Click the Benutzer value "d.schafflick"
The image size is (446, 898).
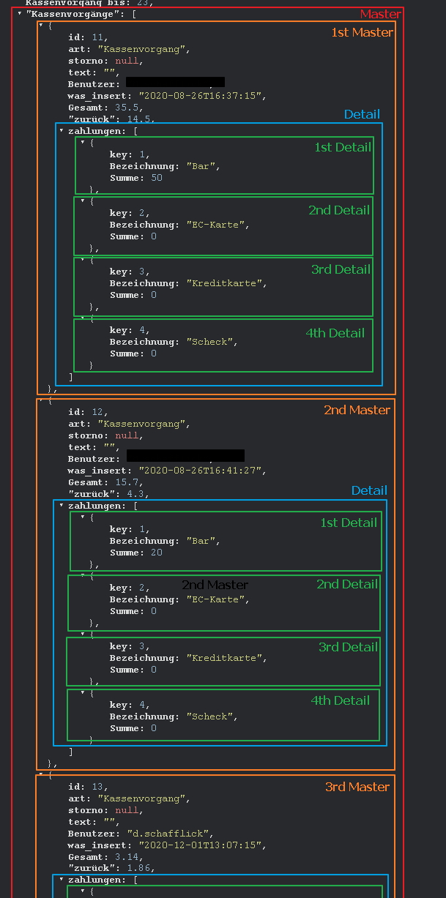point(168,834)
